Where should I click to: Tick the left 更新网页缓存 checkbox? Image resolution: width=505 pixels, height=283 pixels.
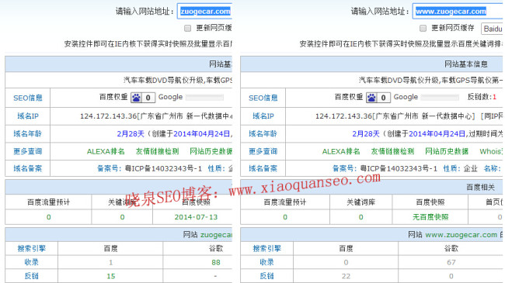187,28
